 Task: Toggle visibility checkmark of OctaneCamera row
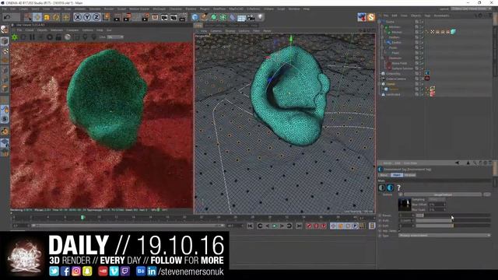tap(422, 79)
